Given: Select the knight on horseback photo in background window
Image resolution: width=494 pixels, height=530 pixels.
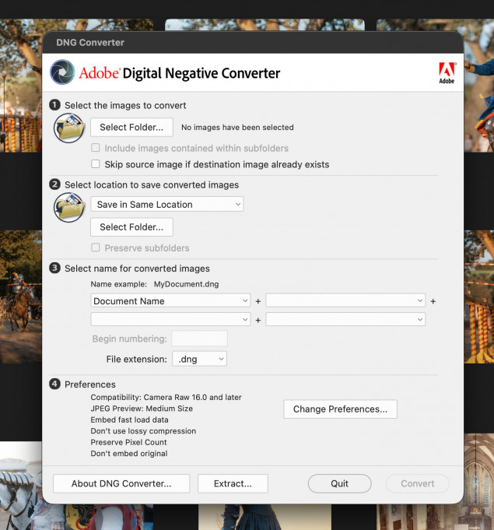Looking at the screenshot, I should tap(21, 297).
